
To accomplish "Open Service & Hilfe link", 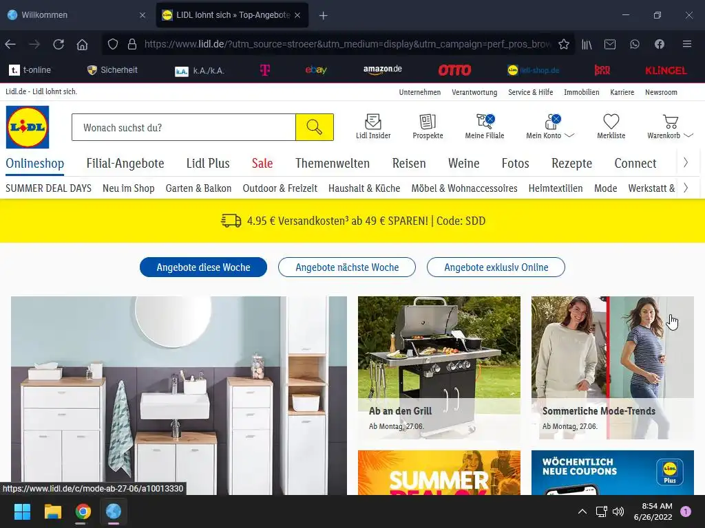I will (531, 92).
